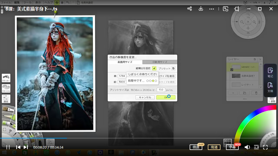Open the 設定 tool settings panel
This screenshot has height=156, width=278.
click(6, 99)
